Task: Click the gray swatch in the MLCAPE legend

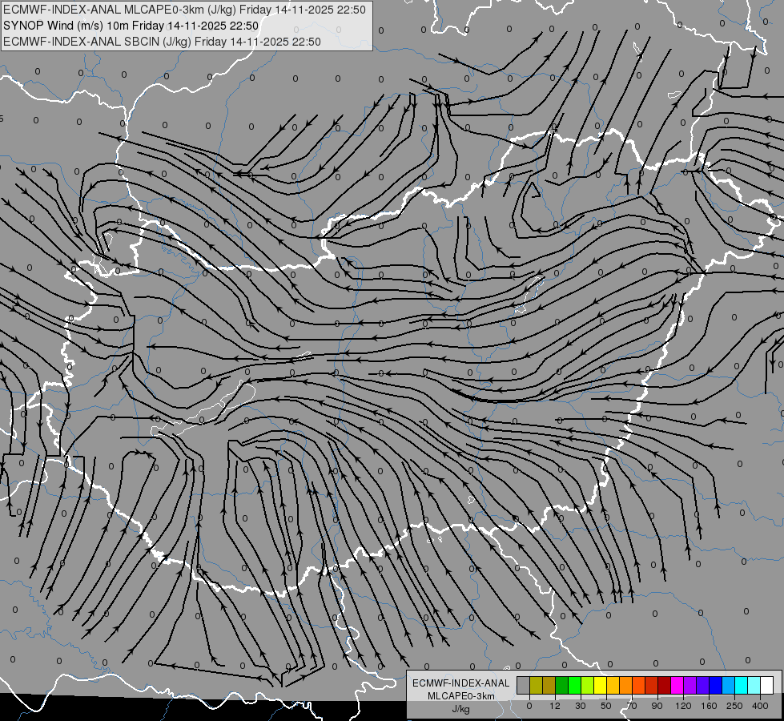Action: click(524, 685)
